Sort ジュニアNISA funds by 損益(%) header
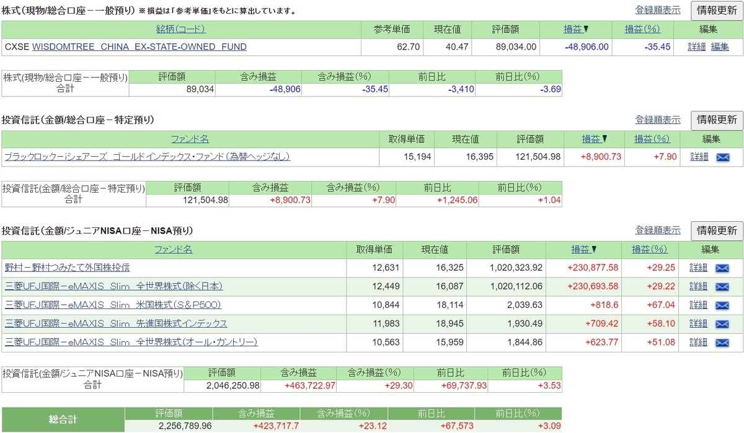The width and height of the screenshot is (744, 433). click(650, 250)
